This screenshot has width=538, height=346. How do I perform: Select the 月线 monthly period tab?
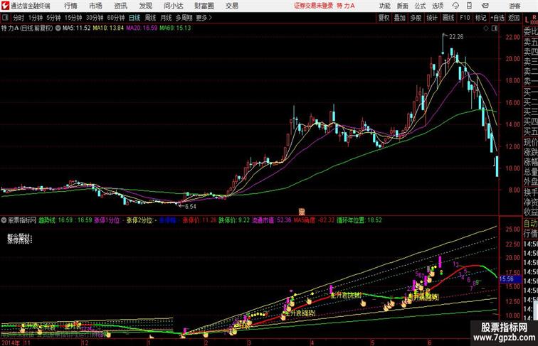pos(166,18)
